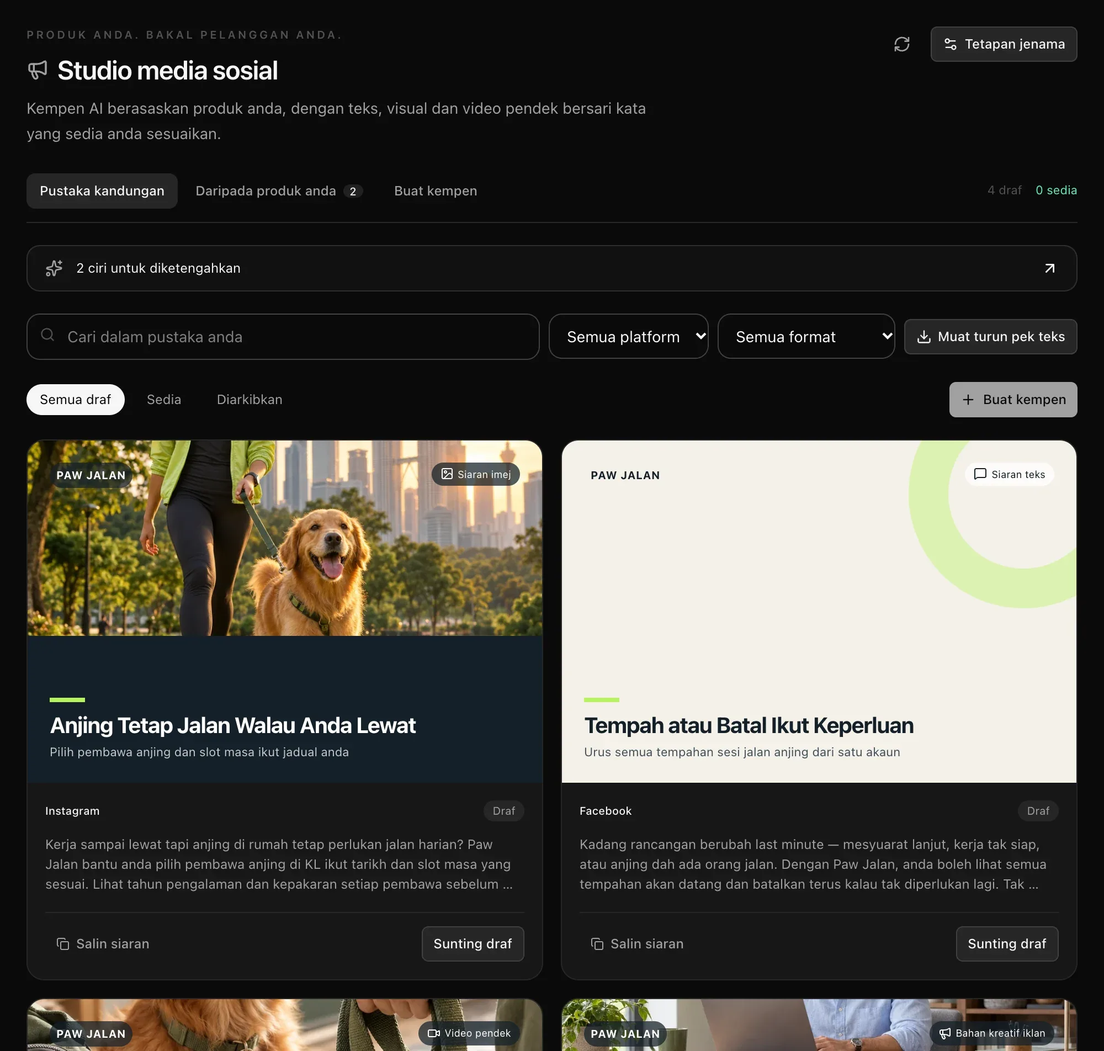Open the Bahan kreatif iklan card thumbnail
The image size is (1104, 1051).
tap(819, 1025)
